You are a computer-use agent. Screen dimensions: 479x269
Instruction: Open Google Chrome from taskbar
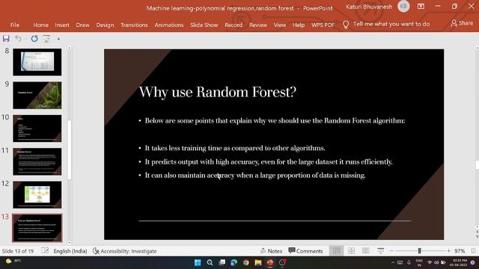[246, 262]
